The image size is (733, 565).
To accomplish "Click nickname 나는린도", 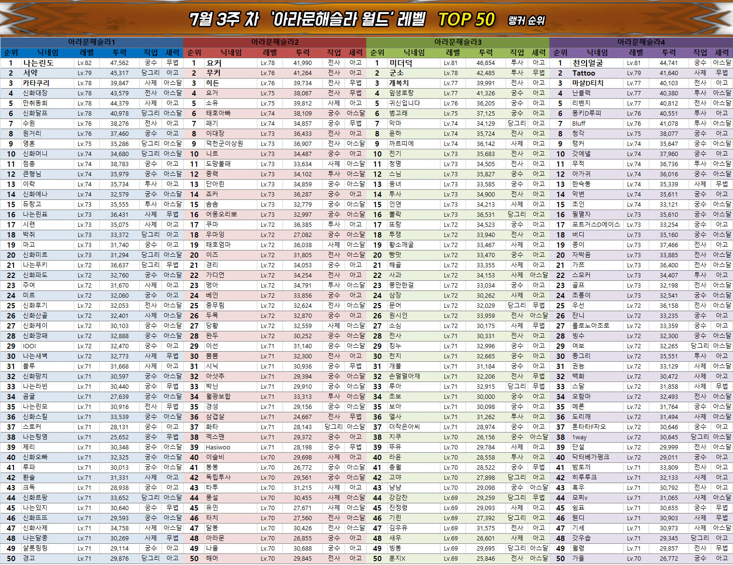I will (x=39, y=63).
